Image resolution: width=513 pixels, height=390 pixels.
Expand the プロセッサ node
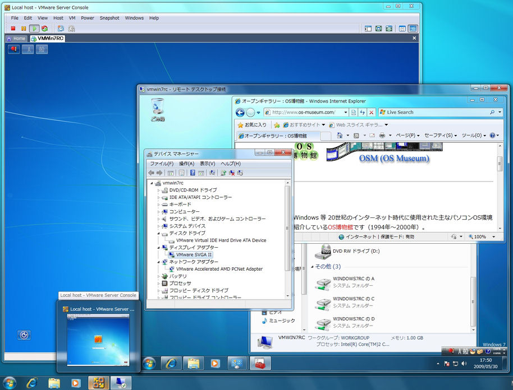[158, 284]
